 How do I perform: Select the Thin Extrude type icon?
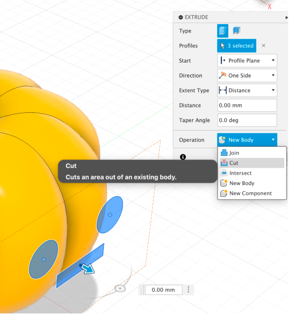click(x=236, y=30)
